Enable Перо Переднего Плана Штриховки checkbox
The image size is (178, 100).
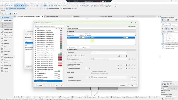pos(67,65)
